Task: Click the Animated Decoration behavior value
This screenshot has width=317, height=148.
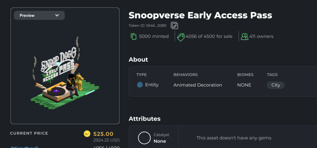Action: tap(198, 85)
